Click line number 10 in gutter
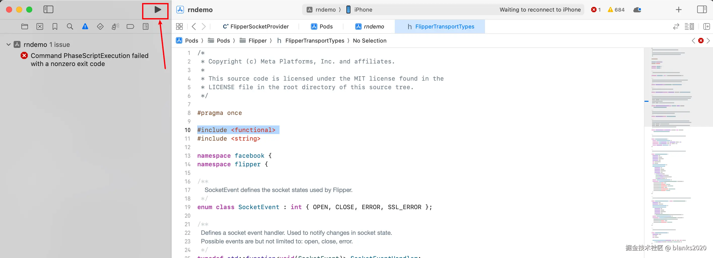Image resolution: width=713 pixels, height=258 pixels. coord(187,130)
